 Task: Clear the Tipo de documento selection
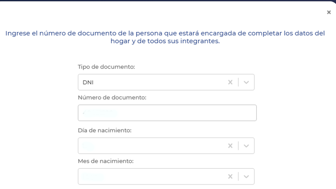click(230, 82)
